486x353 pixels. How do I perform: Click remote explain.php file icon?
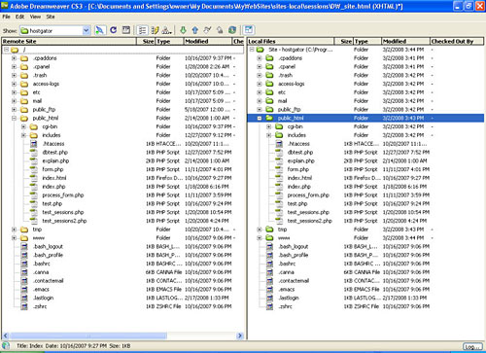point(34,160)
